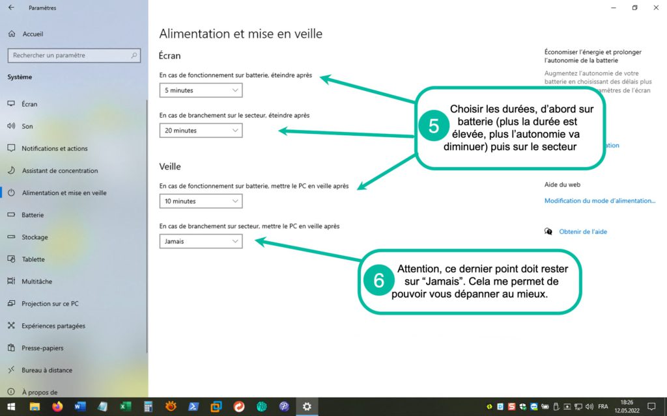Click the Rechercher un paramètre search box

[74, 56]
